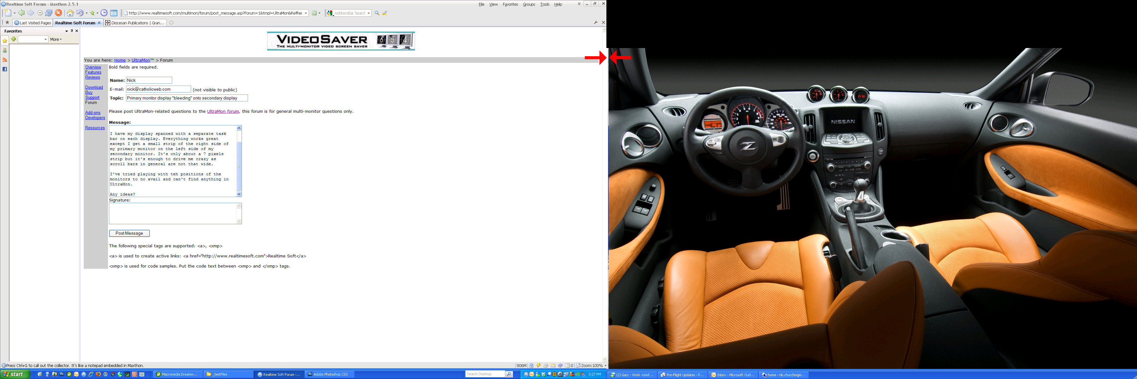Click green Add favorite plus icon

point(14,39)
